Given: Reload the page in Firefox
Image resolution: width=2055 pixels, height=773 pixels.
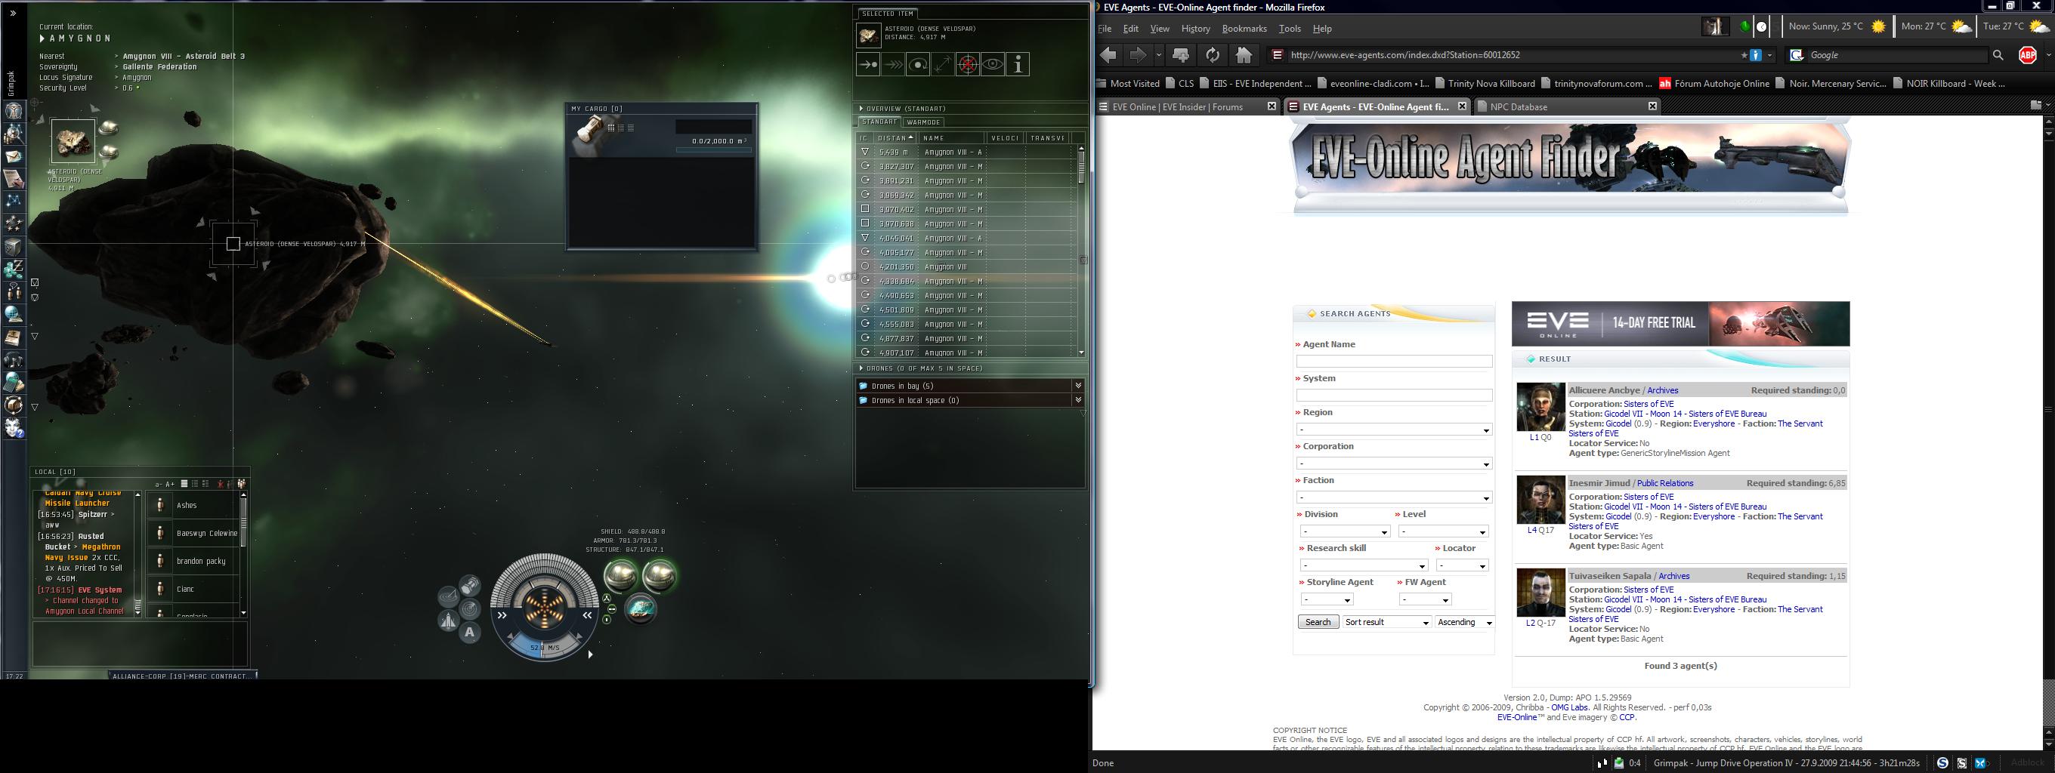Looking at the screenshot, I should tap(1213, 55).
